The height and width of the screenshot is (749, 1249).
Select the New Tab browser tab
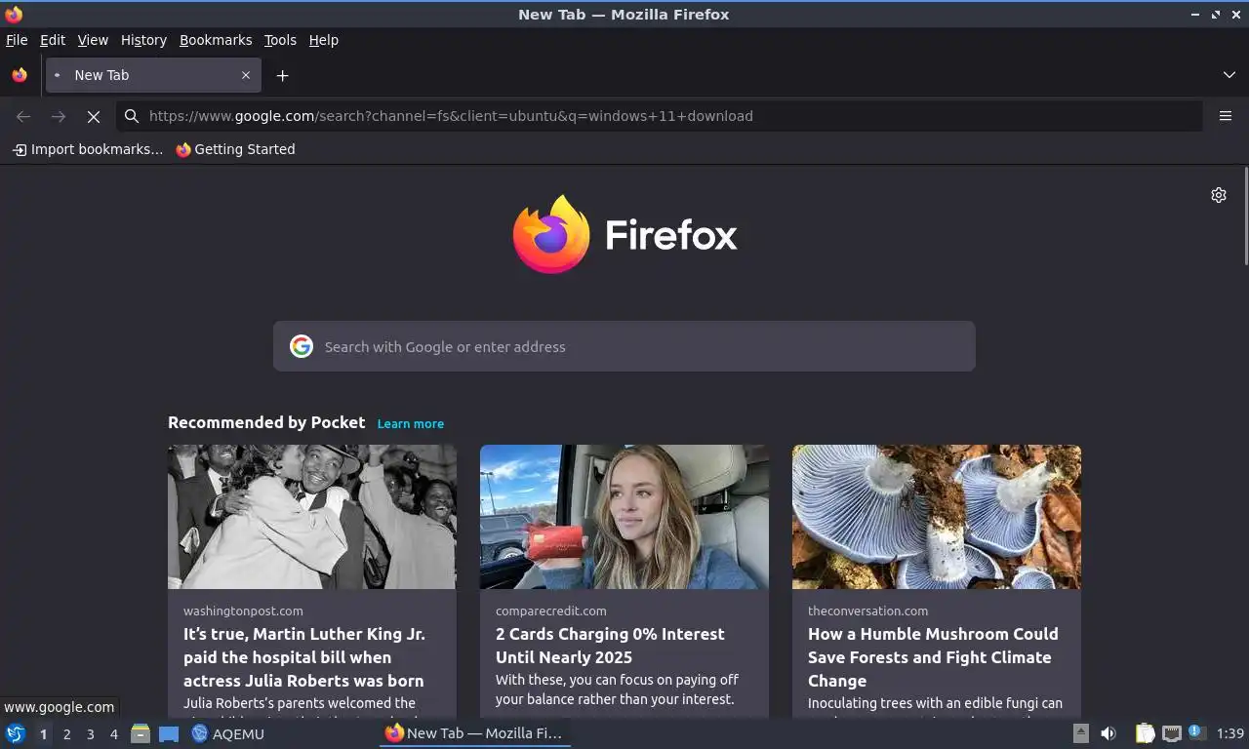click(153, 75)
